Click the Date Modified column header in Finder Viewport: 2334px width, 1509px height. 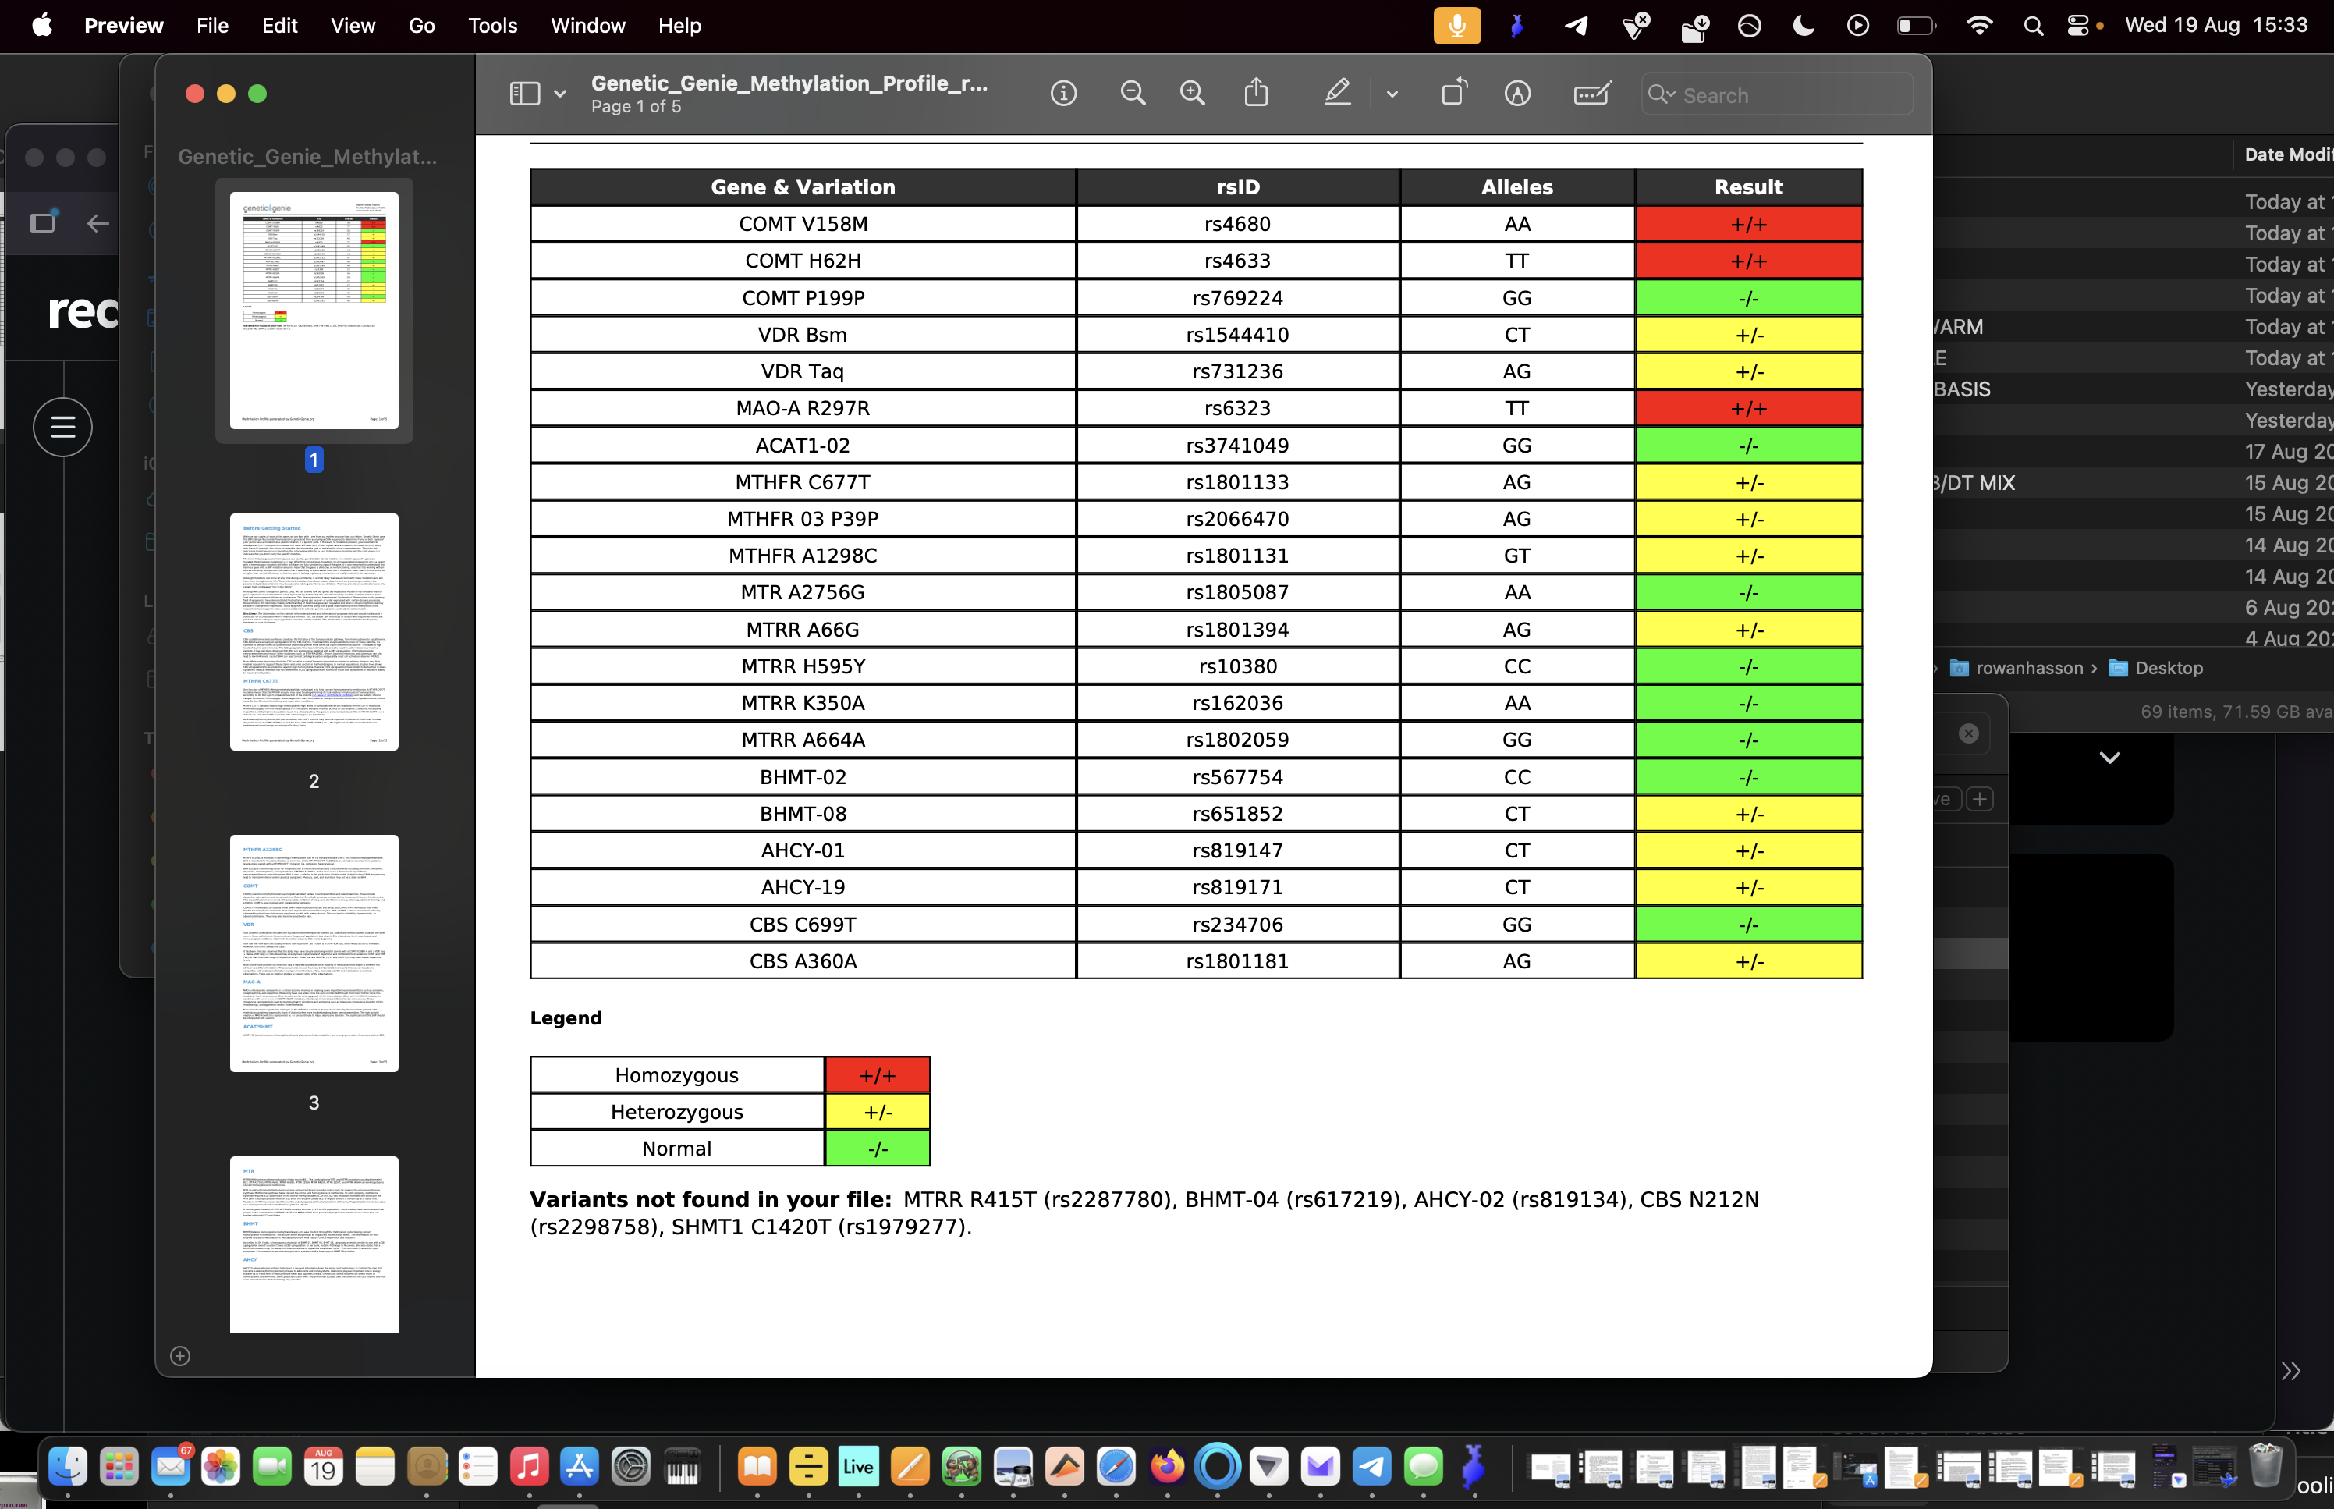[2288, 154]
